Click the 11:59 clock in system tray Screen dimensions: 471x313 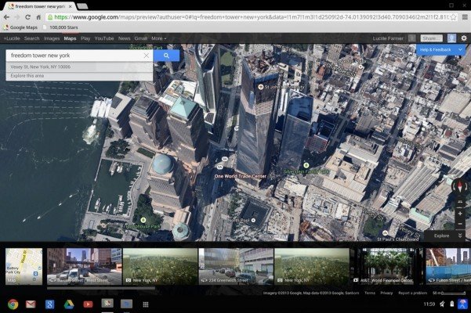(x=429, y=304)
